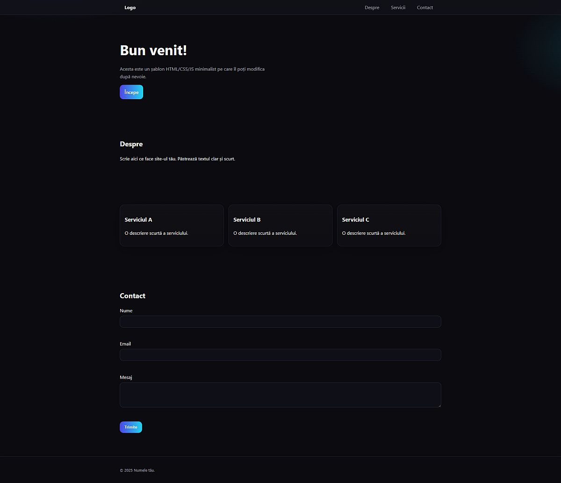Click the Începe button

131,92
